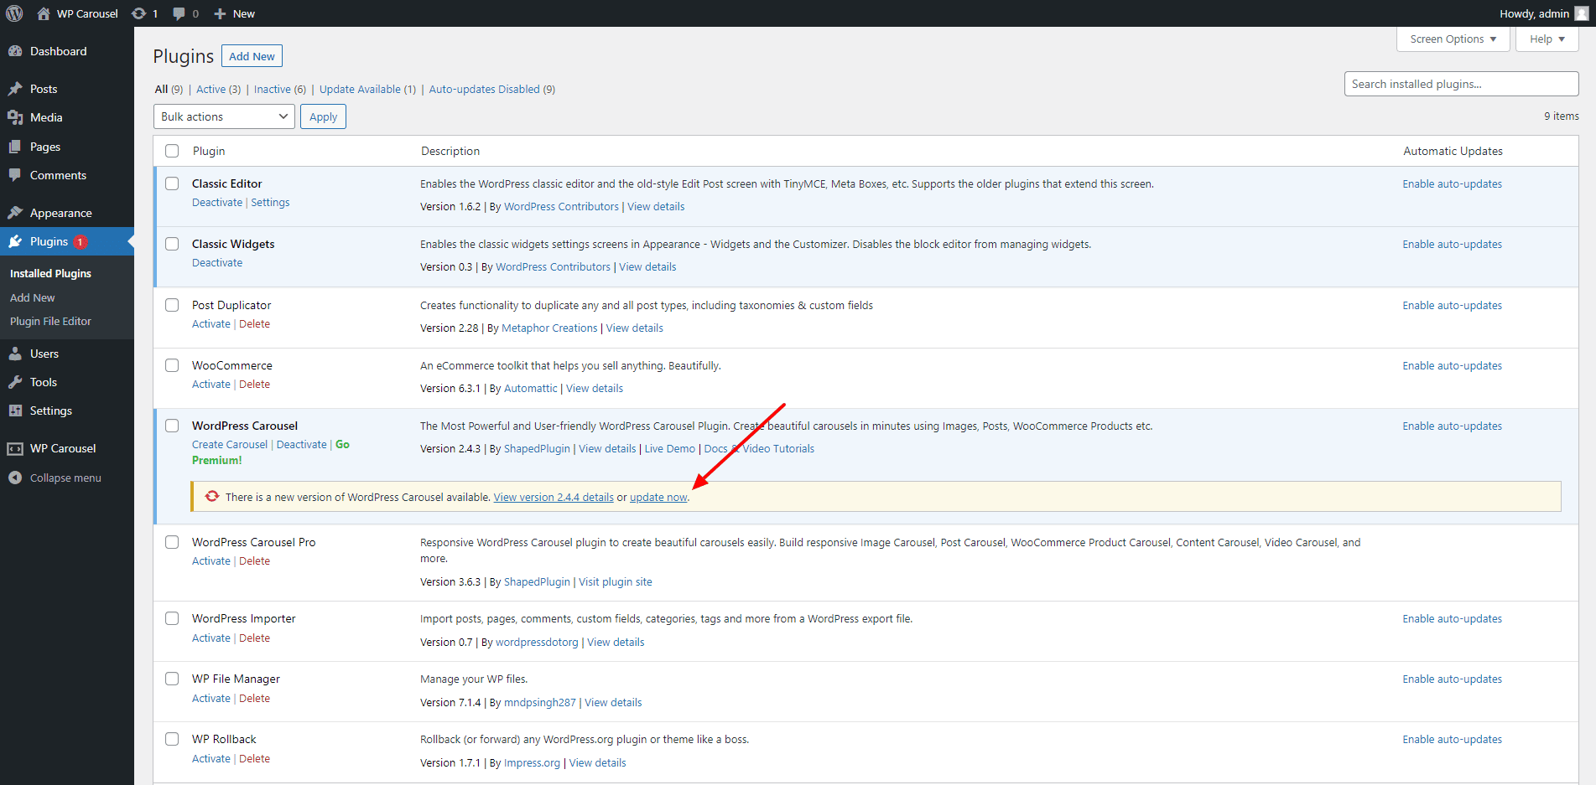Open Plugin File Editor submenu item
The height and width of the screenshot is (785, 1596).
pyautogui.click(x=50, y=322)
